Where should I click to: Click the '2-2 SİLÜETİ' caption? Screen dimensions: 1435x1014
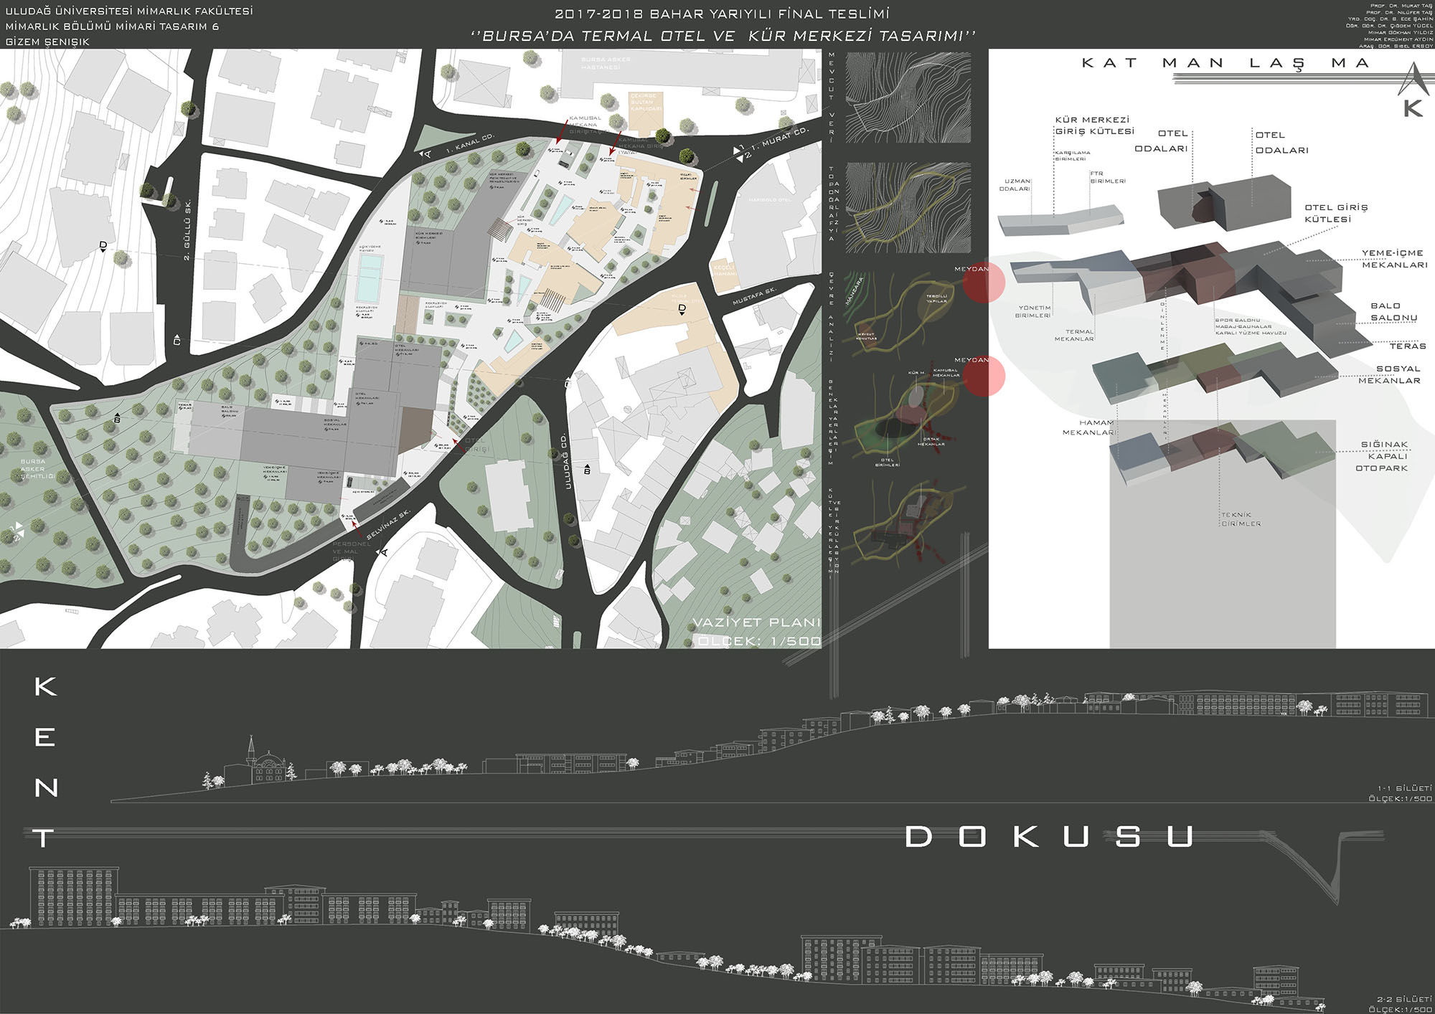point(1404,999)
